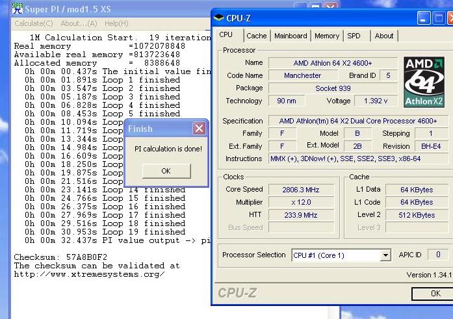Click the HTT value 233.9 MHz
The image size is (453, 319).
tap(301, 215)
